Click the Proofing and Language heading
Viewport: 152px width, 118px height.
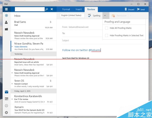pyautogui.click(x=117, y=22)
